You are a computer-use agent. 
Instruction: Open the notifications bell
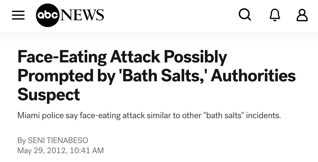(275, 15)
